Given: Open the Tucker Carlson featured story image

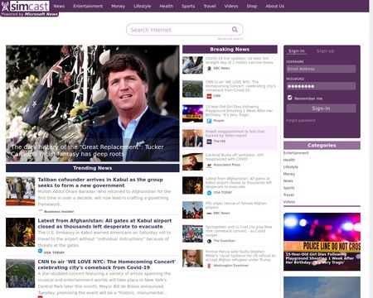Looking at the screenshot, I should click(x=93, y=103).
